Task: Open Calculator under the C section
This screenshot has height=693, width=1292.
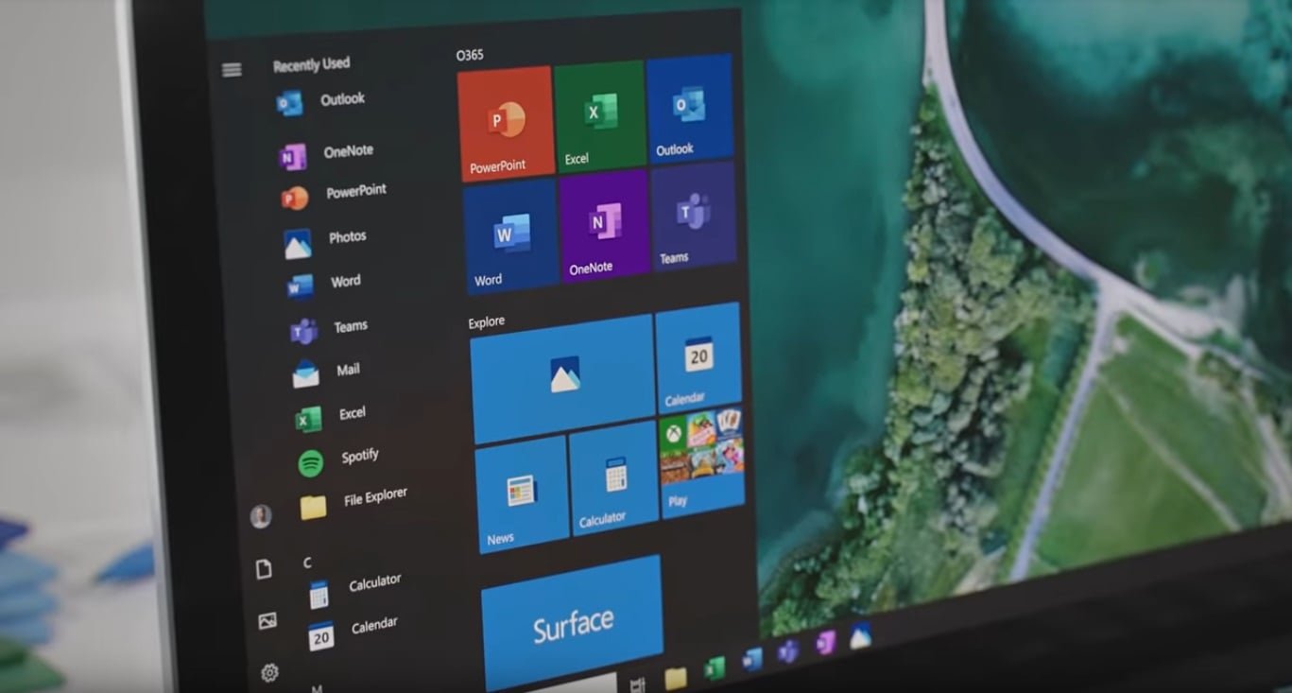Action: click(x=355, y=588)
